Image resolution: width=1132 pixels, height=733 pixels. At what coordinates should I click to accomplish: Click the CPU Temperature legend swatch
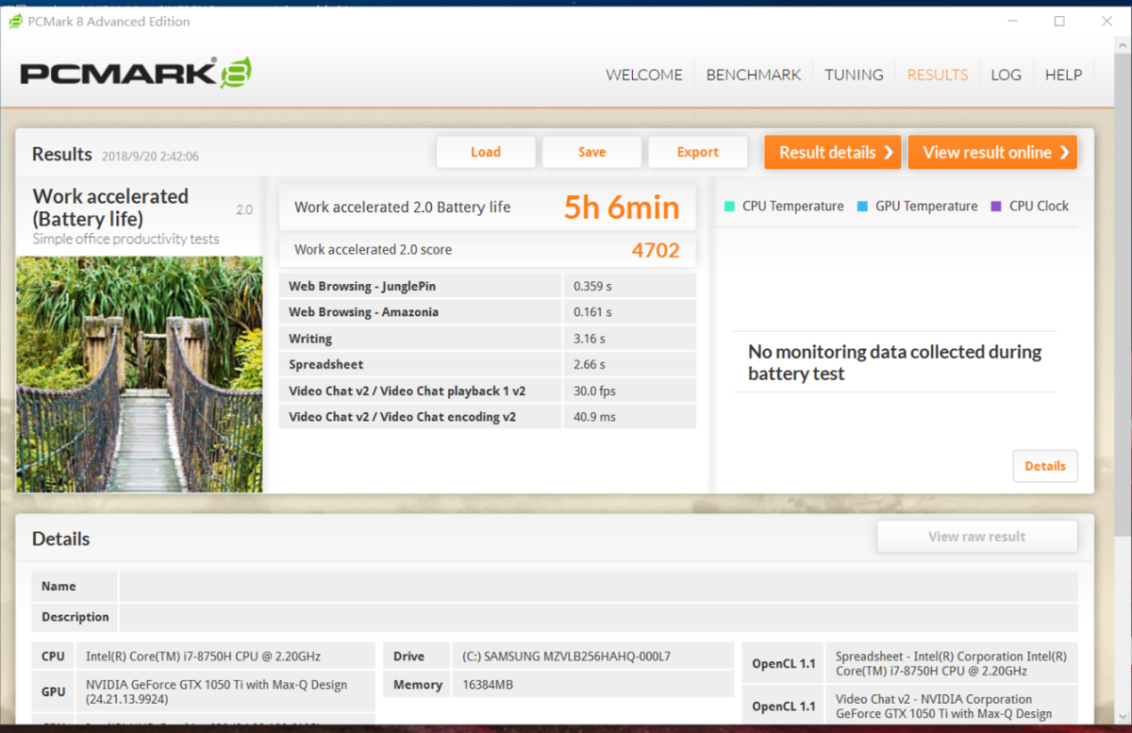[729, 206]
